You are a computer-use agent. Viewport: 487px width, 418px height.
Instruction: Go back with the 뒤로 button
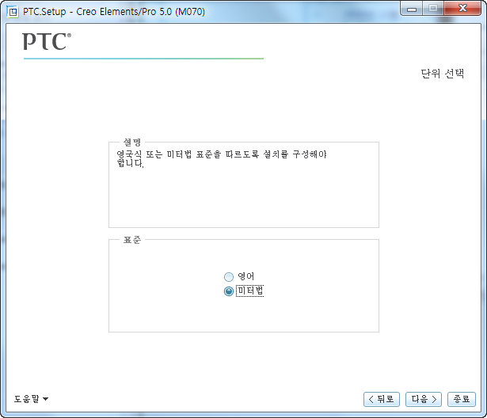(382, 399)
